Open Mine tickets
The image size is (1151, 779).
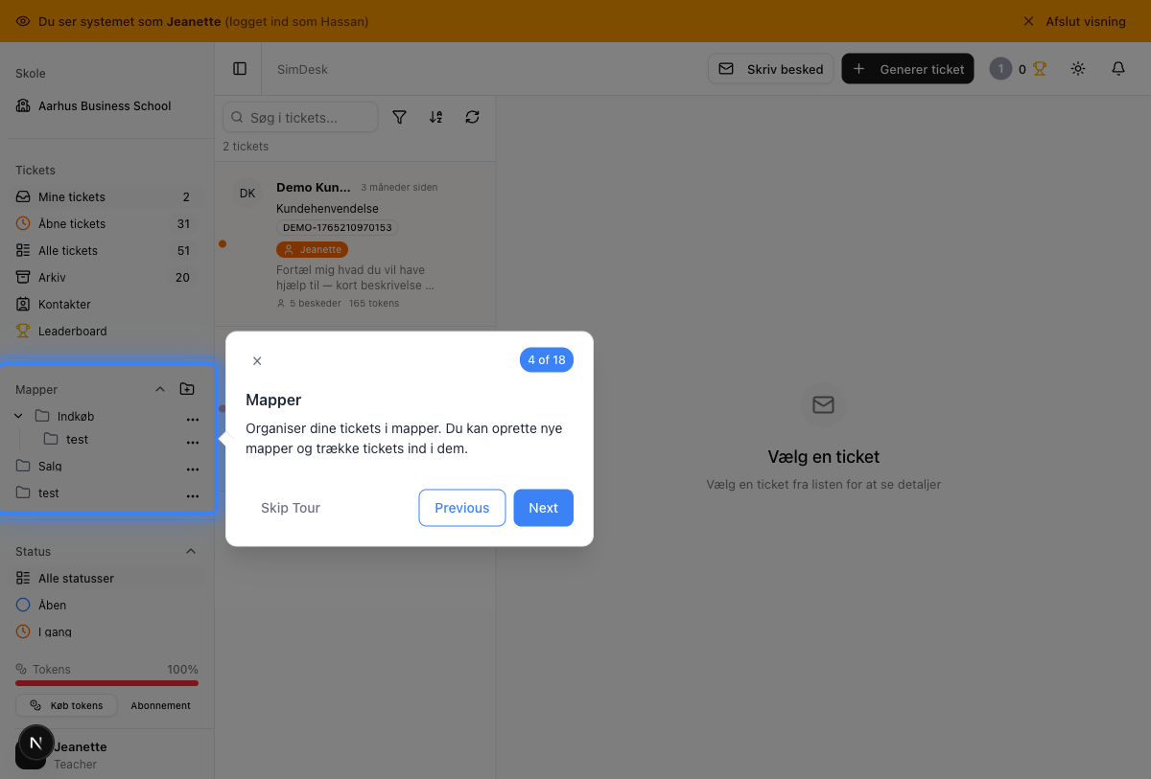(x=106, y=196)
